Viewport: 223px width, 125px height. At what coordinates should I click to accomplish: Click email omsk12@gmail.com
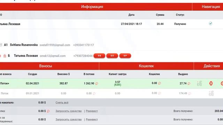coord(53,56)
